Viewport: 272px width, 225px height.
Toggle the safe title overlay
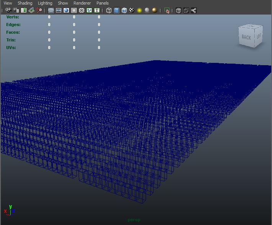[x=97, y=10]
